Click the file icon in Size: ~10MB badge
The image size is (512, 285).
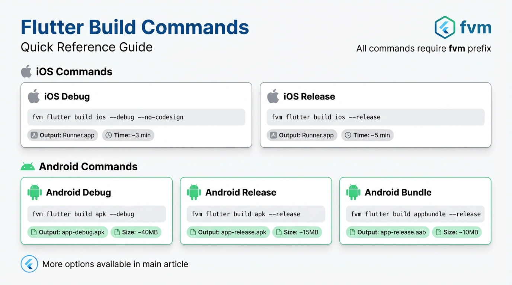438,232
